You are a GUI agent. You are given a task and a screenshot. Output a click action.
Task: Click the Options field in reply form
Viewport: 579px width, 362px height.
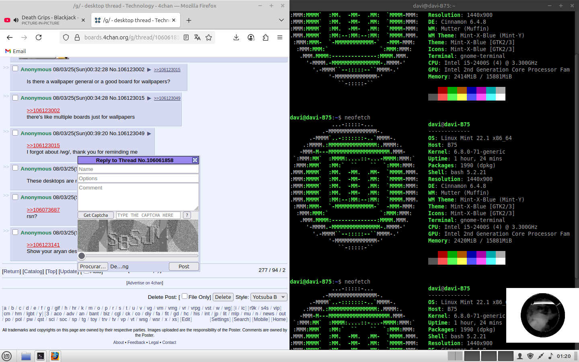pos(138,179)
